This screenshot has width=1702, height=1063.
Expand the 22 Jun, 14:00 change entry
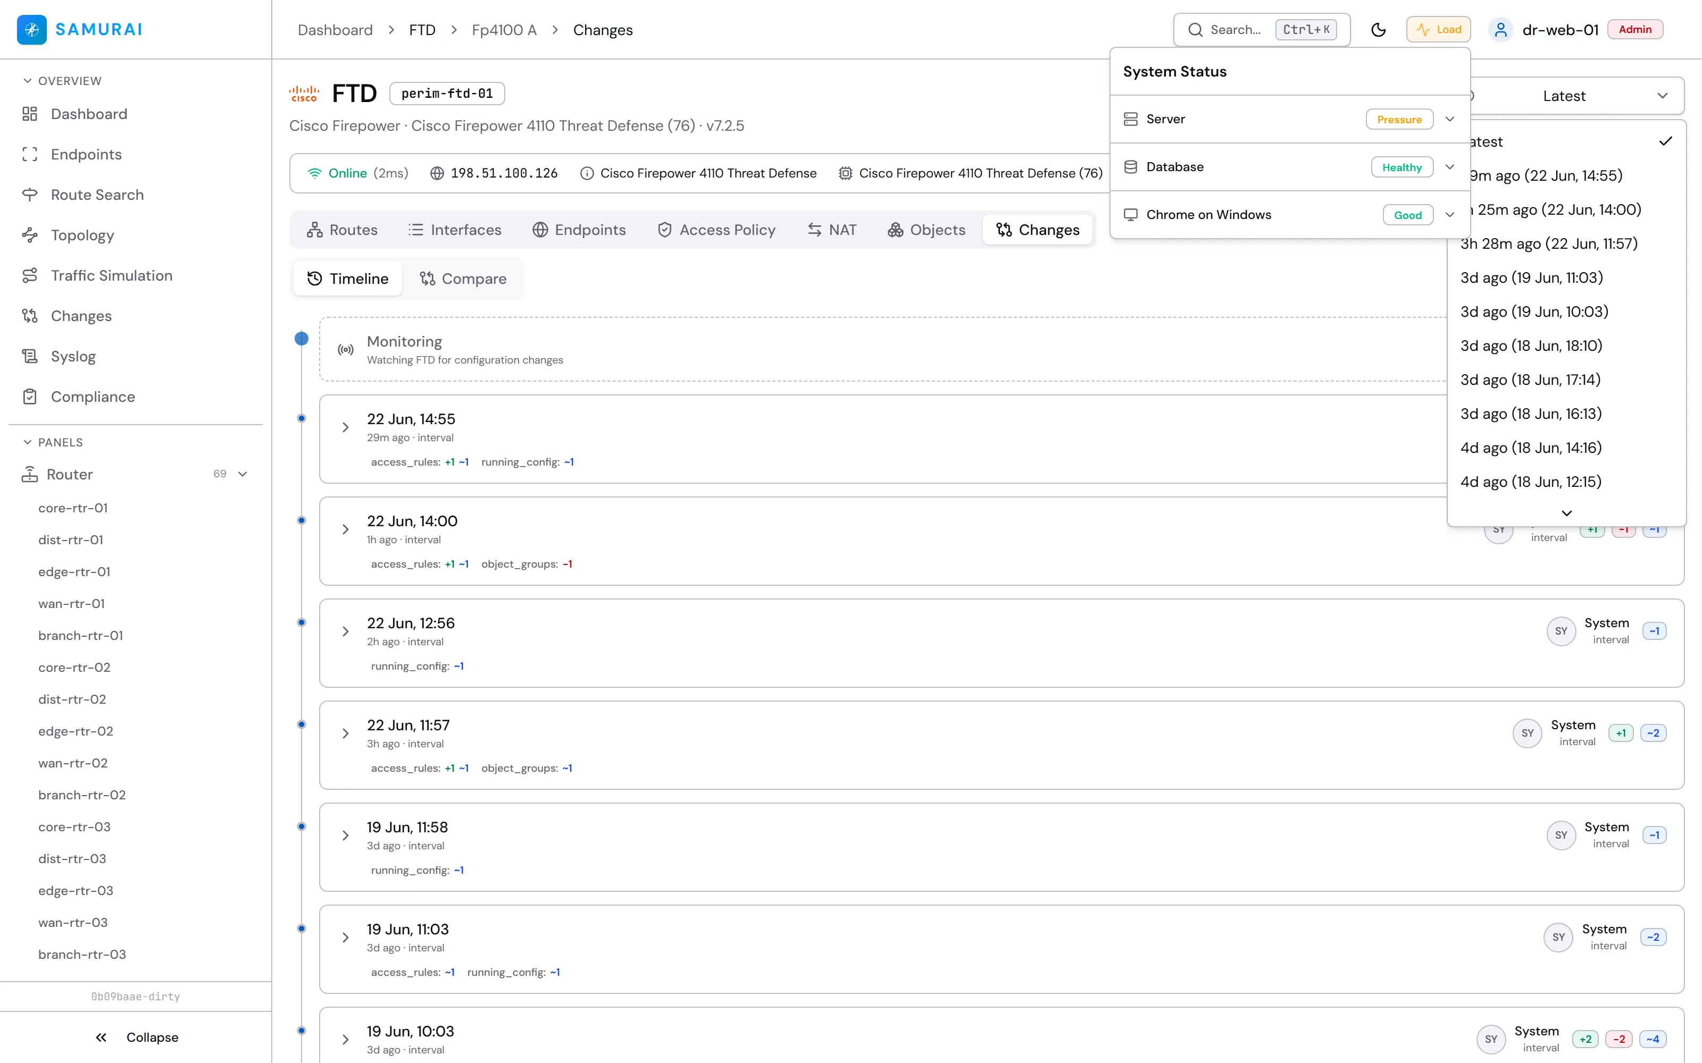[345, 529]
